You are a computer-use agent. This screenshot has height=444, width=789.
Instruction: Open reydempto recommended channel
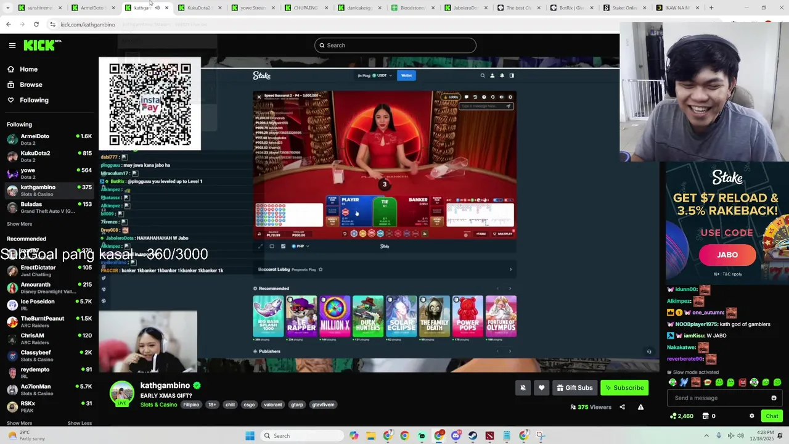point(49,372)
